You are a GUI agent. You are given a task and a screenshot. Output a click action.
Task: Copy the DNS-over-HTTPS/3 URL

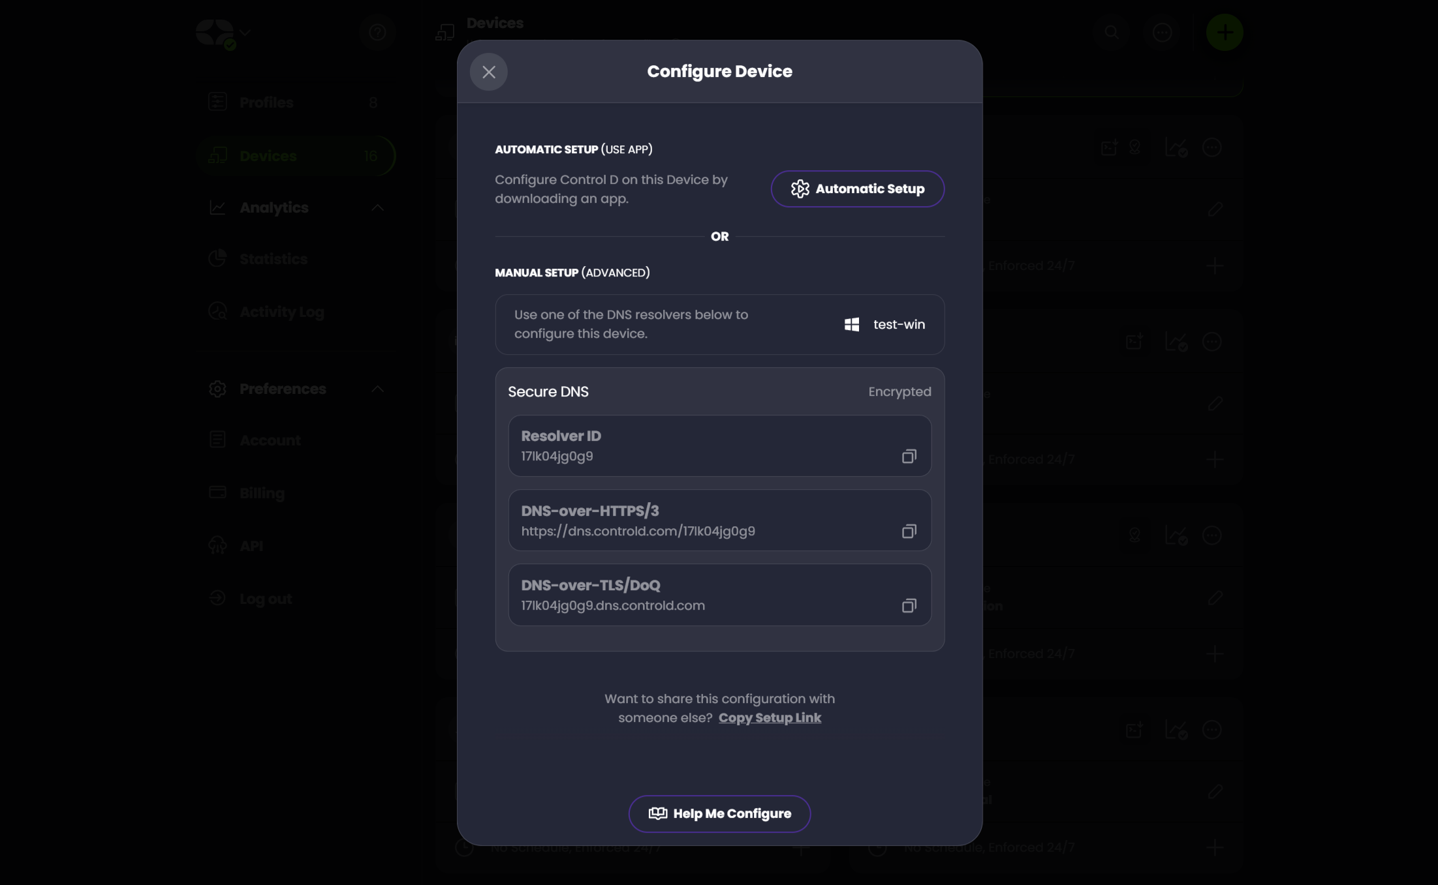pyautogui.click(x=909, y=531)
